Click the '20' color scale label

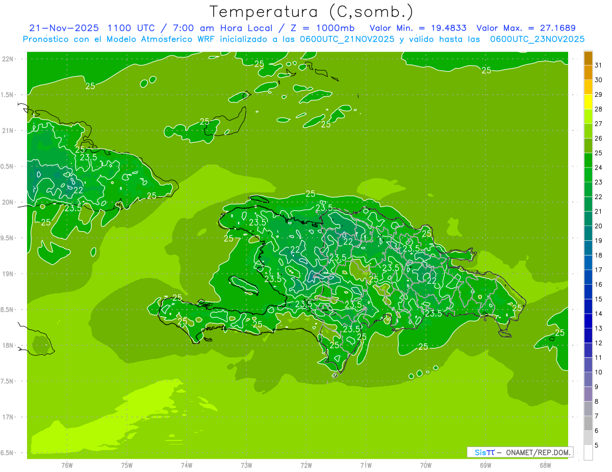point(599,226)
